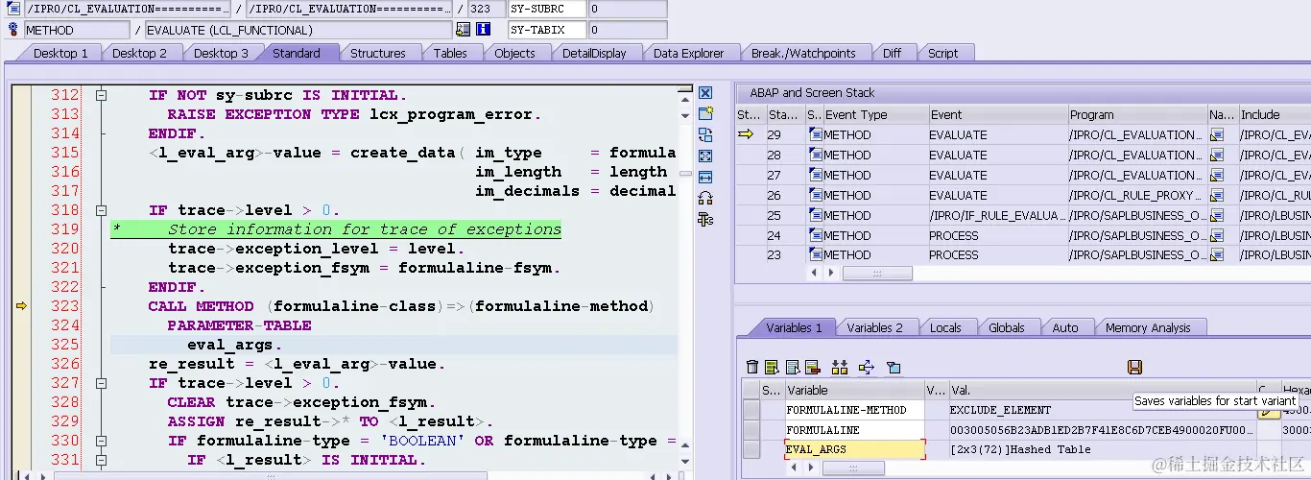Click the new tool icon with star
Image resolution: width=1311 pixels, height=480 pixels.
pyautogui.click(x=705, y=114)
